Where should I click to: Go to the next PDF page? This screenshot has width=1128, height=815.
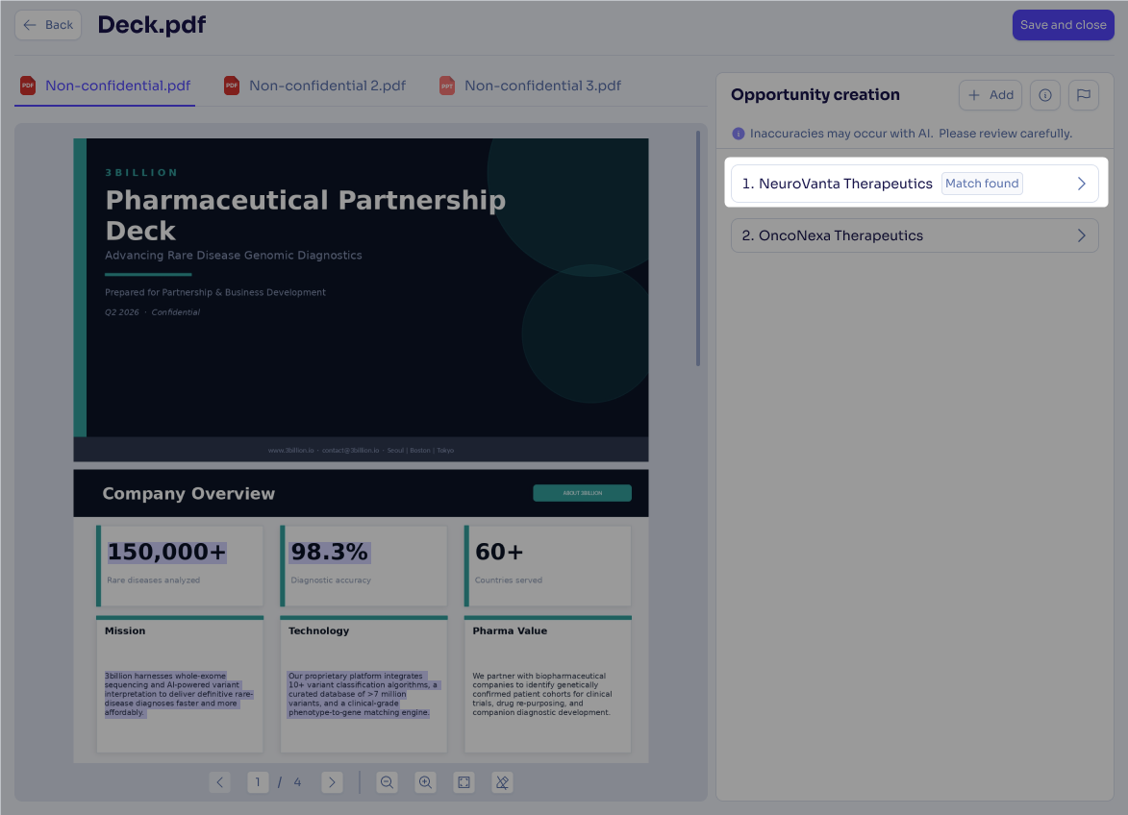pyautogui.click(x=332, y=782)
